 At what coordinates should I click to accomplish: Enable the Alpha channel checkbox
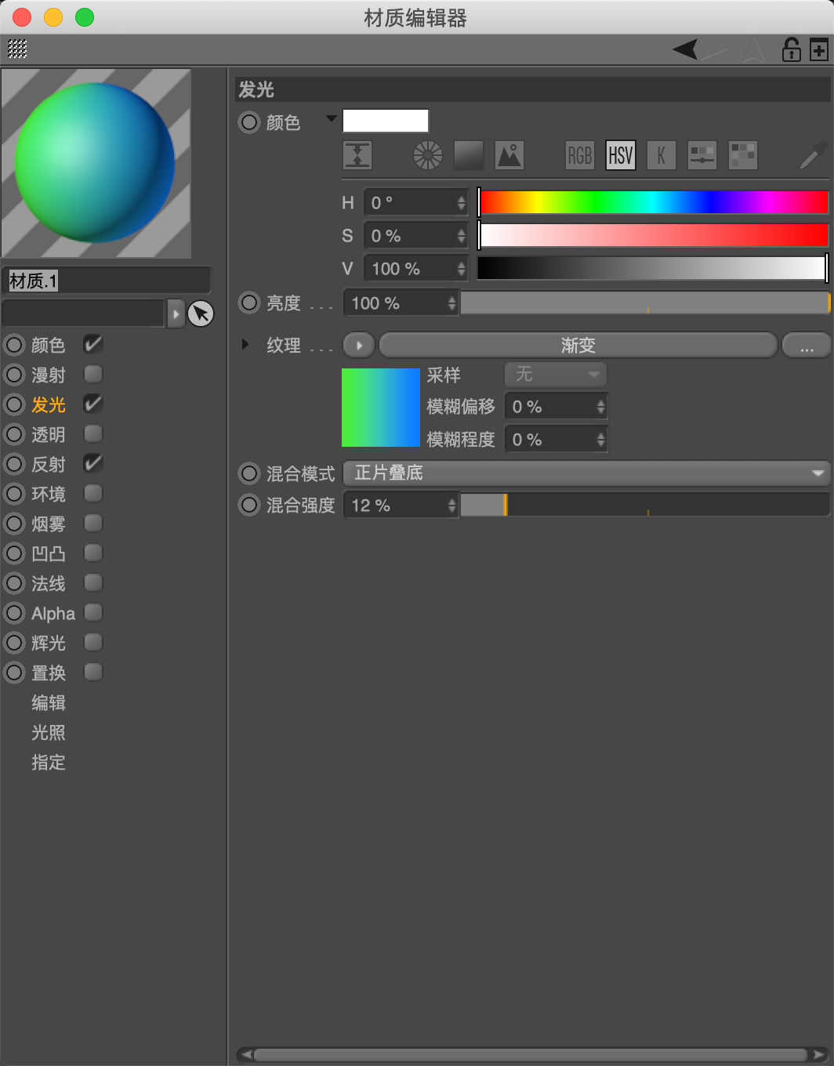[x=93, y=613]
